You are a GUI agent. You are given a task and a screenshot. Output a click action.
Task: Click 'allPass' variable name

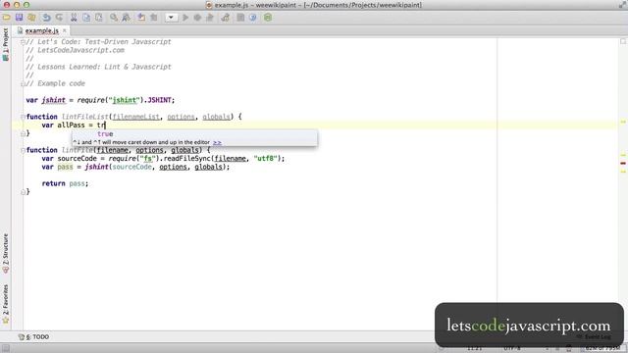(71, 126)
